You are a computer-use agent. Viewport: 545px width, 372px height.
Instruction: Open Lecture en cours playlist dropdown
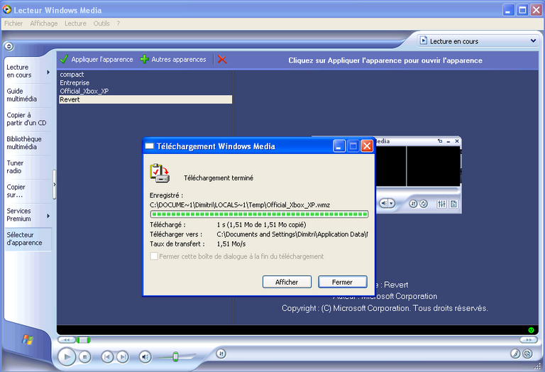533,41
